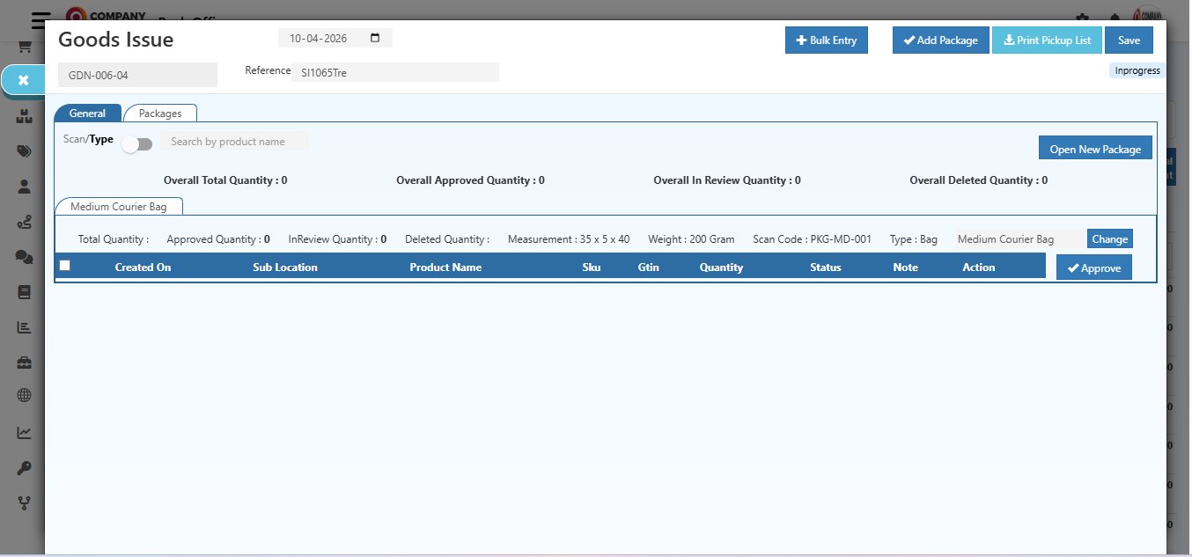Toggle the Scan/Type switch
The width and height of the screenshot is (1192, 557).
137,144
